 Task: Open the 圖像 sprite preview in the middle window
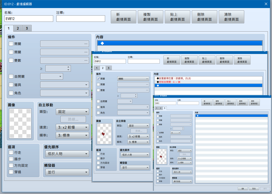104,134
